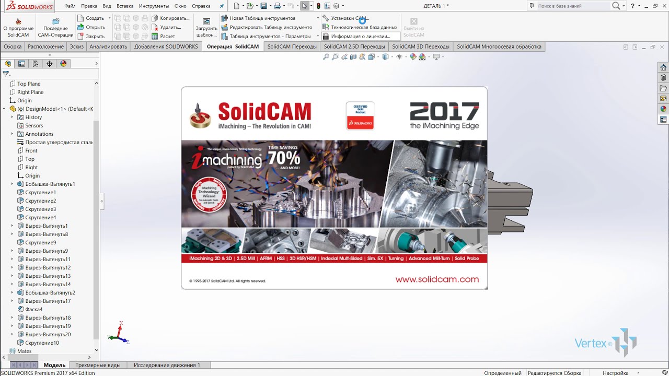
Task: Expand Вырез-Вытянуть1 feature
Action: (x=13, y=226)
